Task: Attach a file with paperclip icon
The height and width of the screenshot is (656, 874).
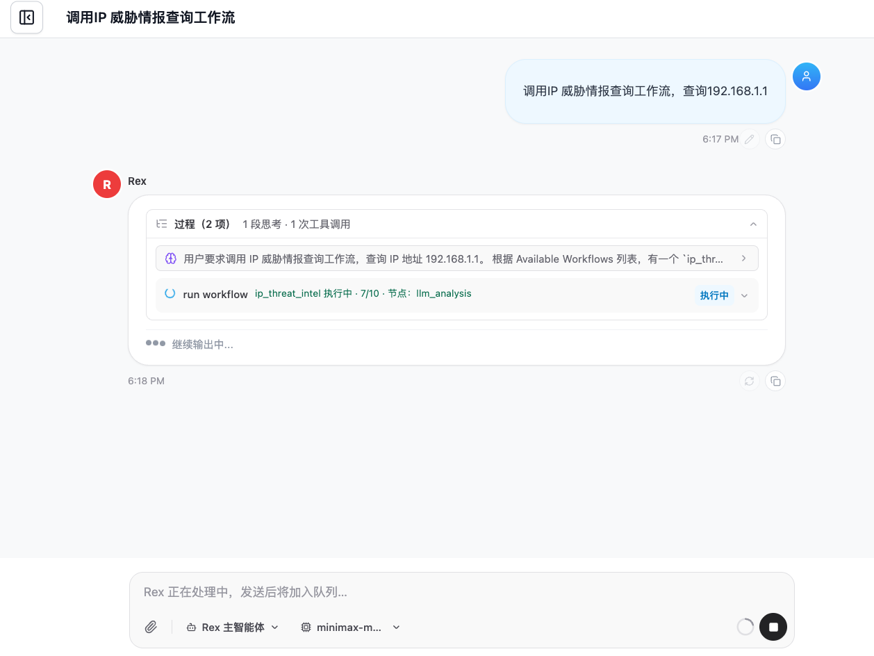Action: click(x=151, y=627)
